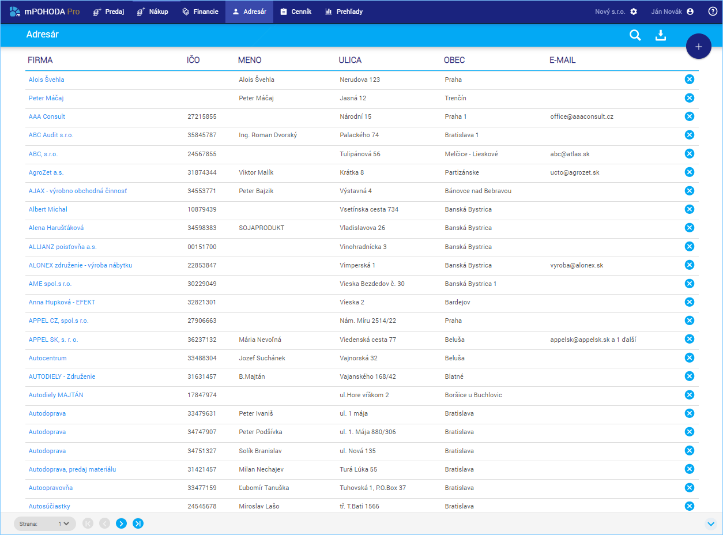Click street Vieska Bezdedov č. 30
The height and width of the screenshot is (535, 723).
click(372, 284)
